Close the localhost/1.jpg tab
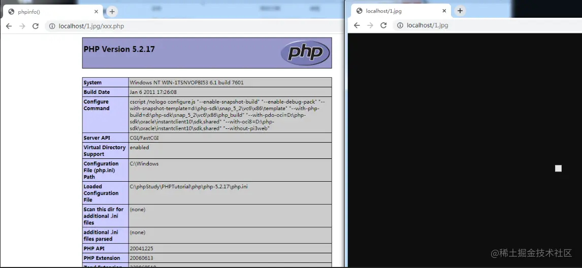This screenshot has height=268, width=582. pyautogui.click(x=444, y=11)
